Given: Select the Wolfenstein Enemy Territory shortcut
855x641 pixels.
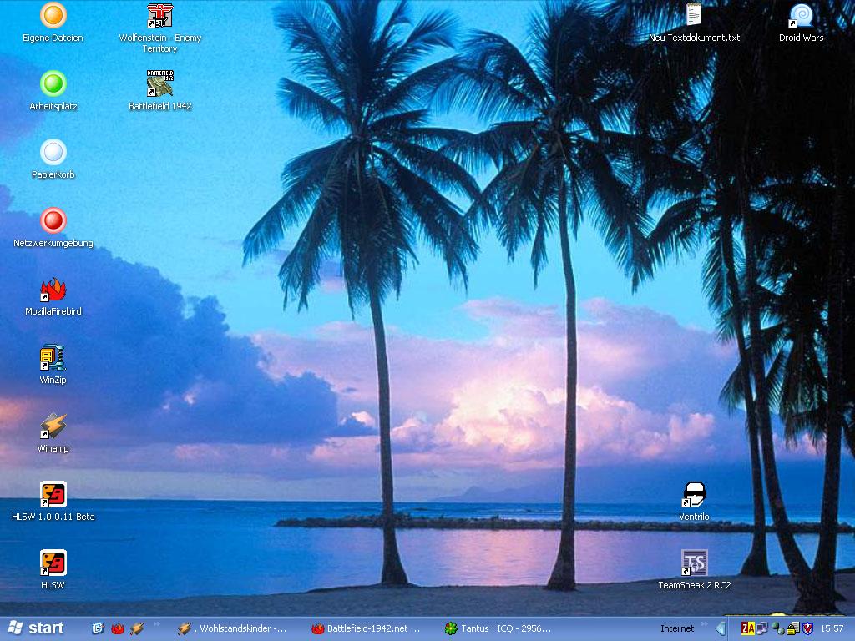Looking at the screenshot, I should [160, 16].
